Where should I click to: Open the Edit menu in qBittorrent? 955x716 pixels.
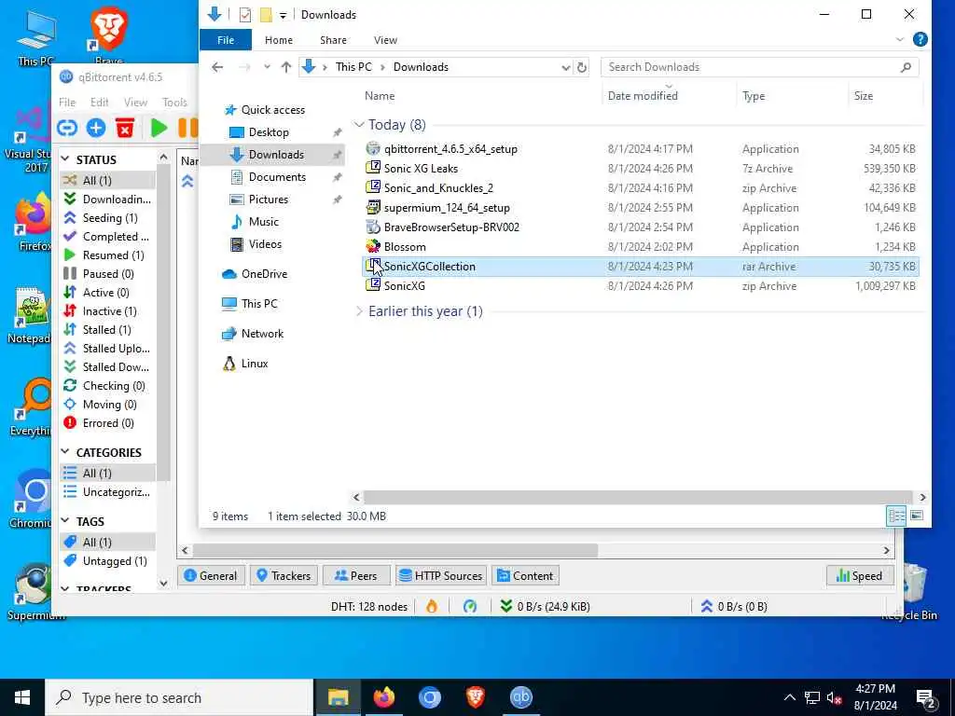tap(99, 103)
